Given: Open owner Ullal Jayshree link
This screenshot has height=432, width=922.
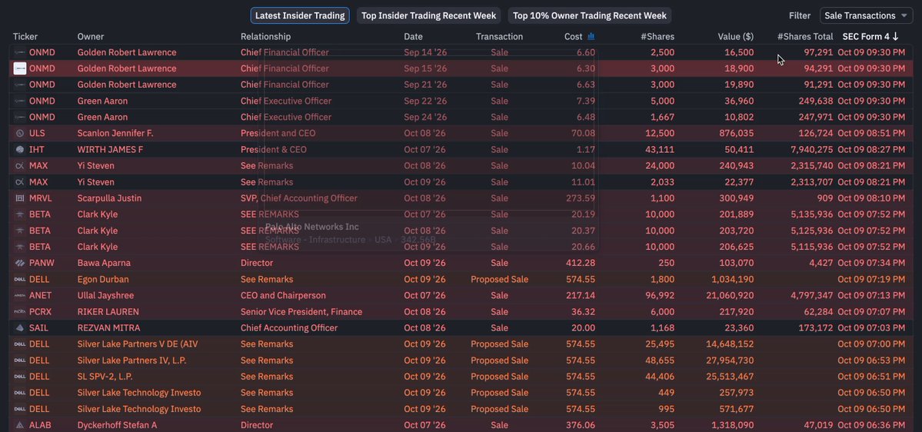Looking at the screenshot, I should tap(105, 295).
